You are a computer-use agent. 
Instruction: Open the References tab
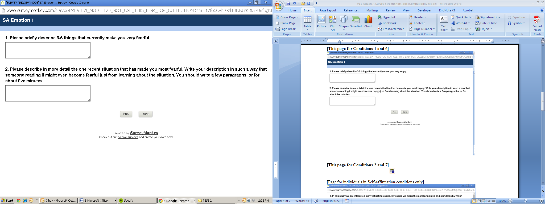tap(351, 10)
